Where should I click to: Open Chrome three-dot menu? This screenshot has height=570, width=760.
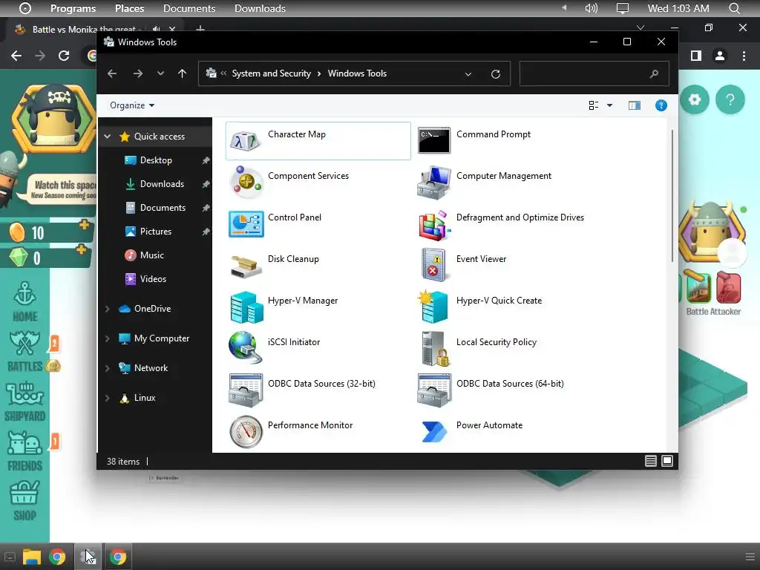744,56
